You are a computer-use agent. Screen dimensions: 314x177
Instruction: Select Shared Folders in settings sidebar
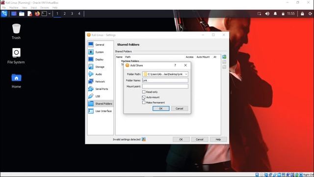[100, 104]
